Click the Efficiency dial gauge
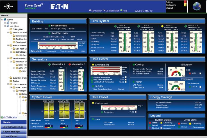This screenshot has height=138, width=207. (x=176, y=72)
